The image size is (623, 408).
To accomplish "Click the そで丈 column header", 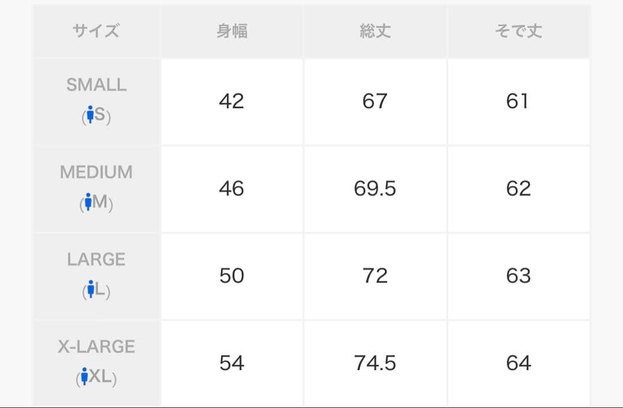I will pyautogui.click(x=518, y=31).
